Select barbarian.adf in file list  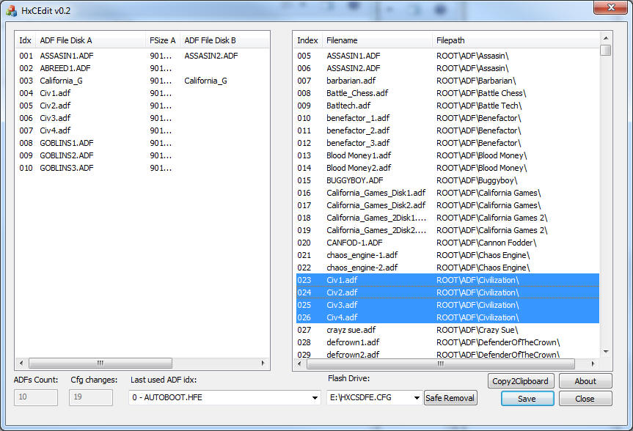pyautogui.click(x=351, y=81)
